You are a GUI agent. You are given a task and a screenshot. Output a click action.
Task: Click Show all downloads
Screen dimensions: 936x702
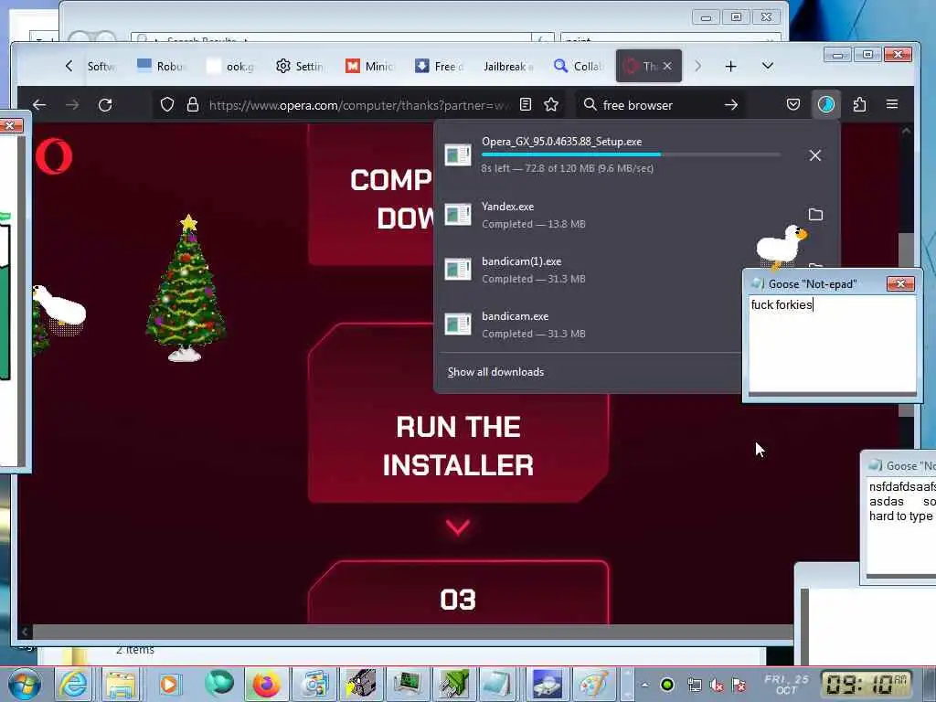[x=495, y=372]
